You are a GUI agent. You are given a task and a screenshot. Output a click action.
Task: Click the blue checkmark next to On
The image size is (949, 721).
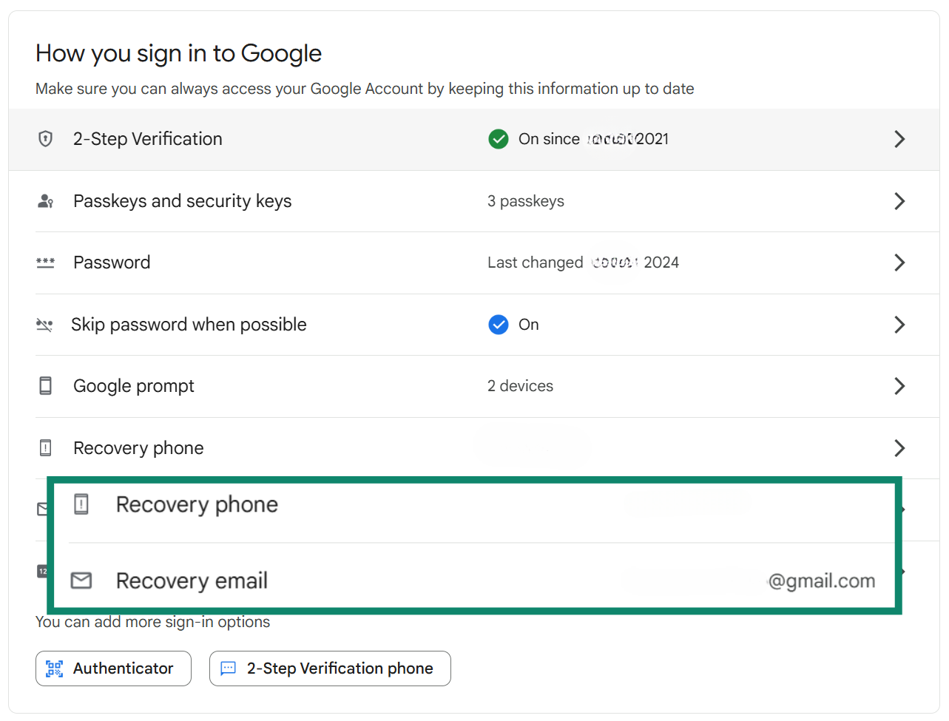point(499,325)
